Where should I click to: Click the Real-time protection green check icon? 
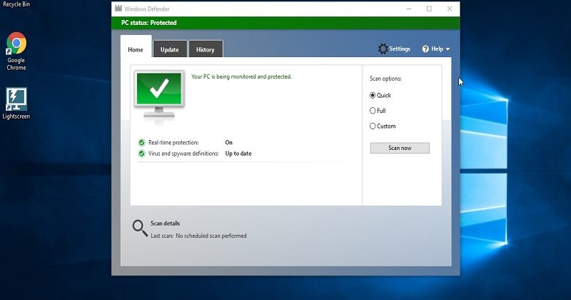tap(141, 143)
